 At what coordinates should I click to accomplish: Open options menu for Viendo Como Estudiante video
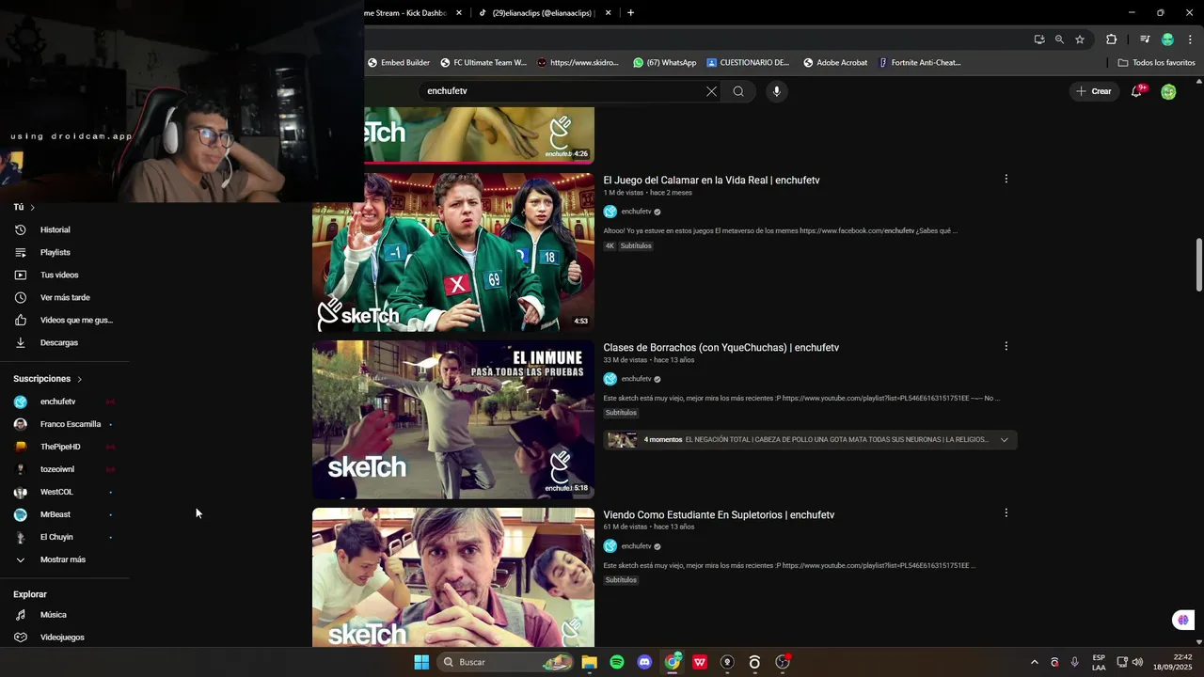[1006, 513]
